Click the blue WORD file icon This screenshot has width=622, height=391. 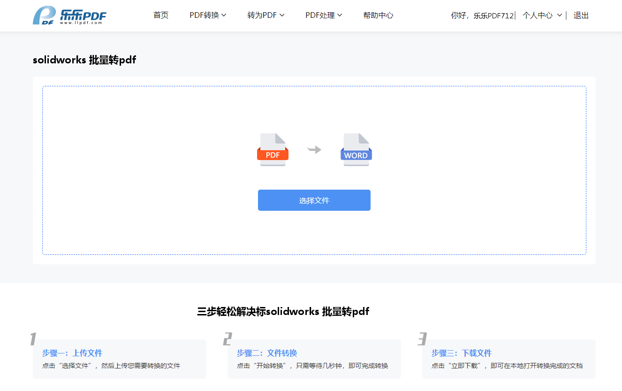[x=356, y=150]
